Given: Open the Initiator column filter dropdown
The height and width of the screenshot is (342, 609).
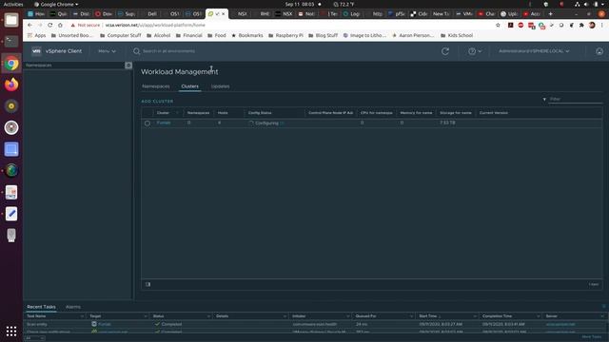Looking at the screenshot, I should click(347, 316).
